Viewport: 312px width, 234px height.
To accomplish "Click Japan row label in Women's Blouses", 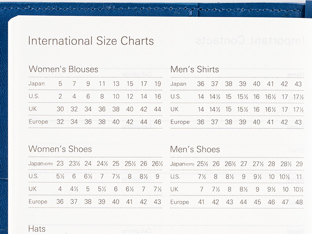I will pos(37,83).
